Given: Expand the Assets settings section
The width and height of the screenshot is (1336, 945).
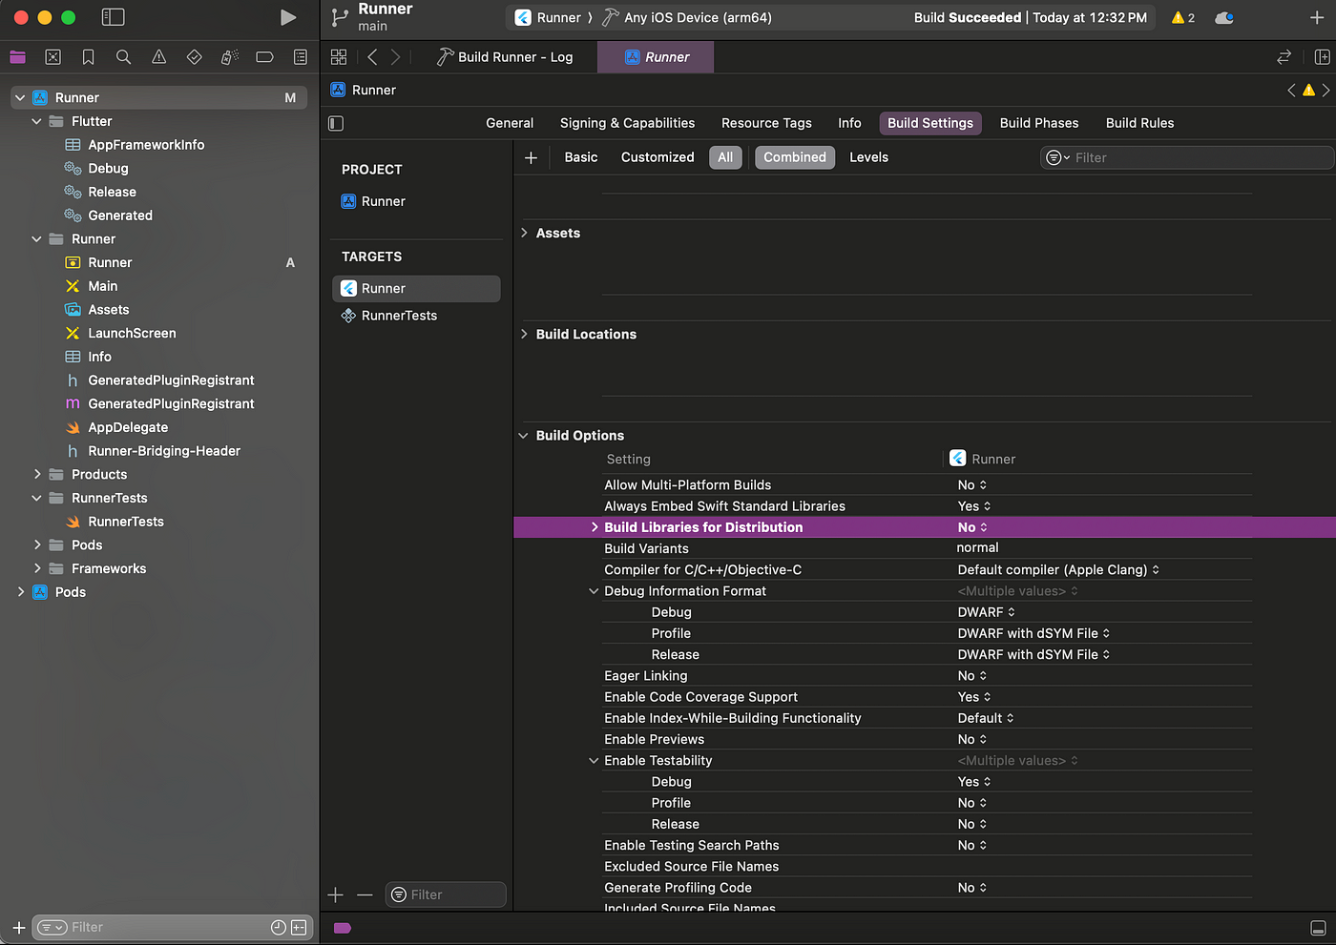Looking at the screenshot, I should coord(524,233).
